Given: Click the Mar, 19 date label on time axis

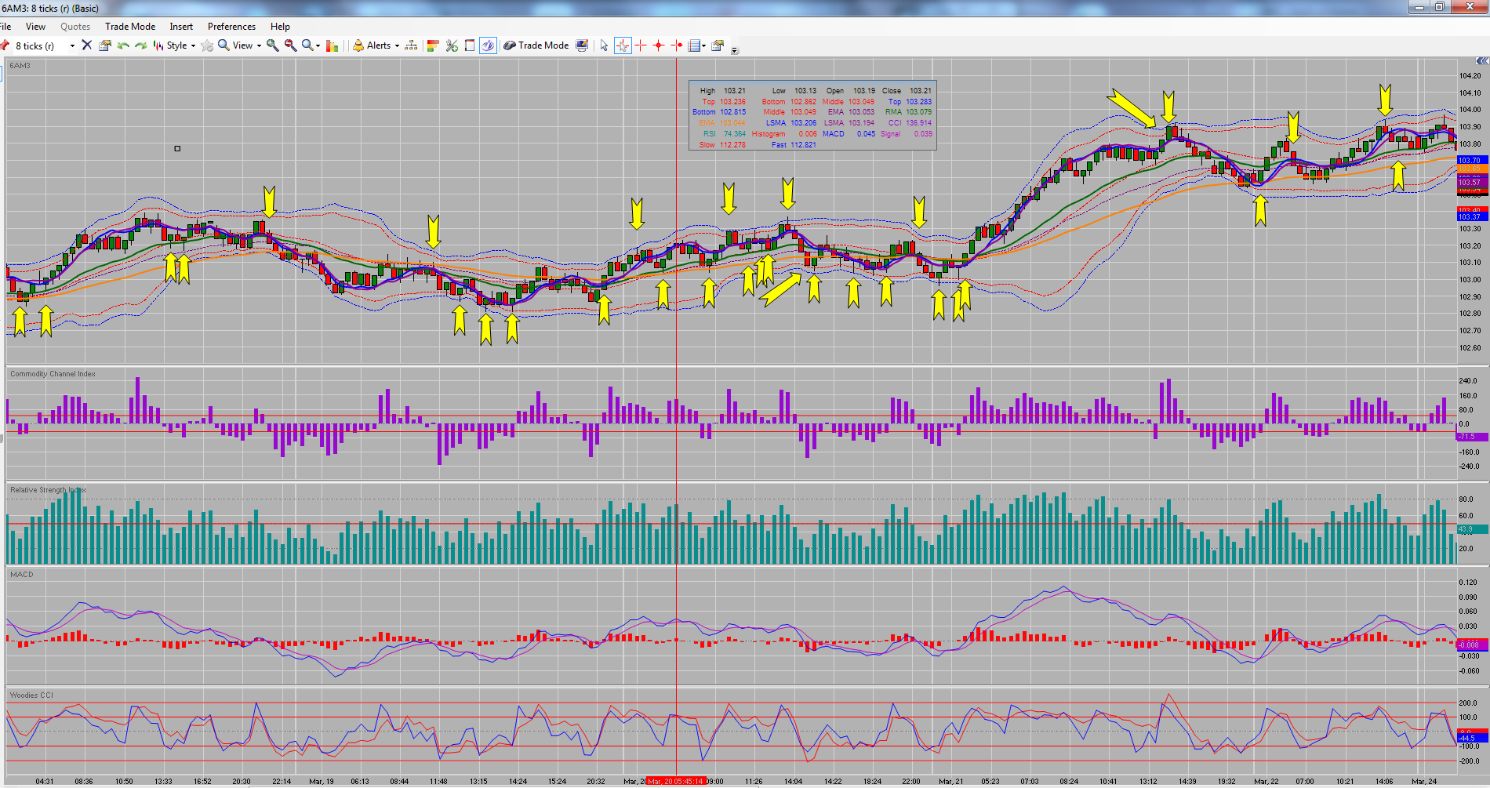Looking at the screenshot, I should click(x=322, y=782).
